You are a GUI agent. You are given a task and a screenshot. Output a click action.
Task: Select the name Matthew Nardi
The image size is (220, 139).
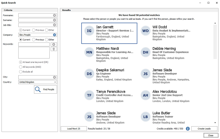107,48
